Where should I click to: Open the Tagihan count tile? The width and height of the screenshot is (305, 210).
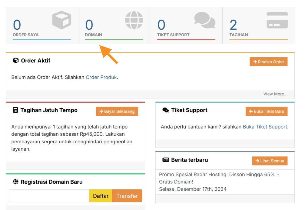[x=258, y=26]
